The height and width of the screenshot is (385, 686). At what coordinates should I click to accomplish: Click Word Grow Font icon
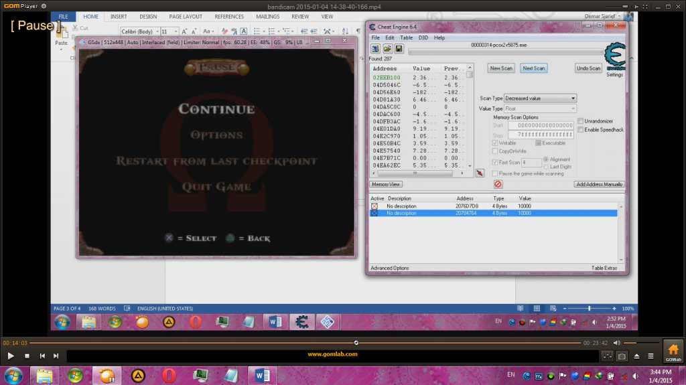pos(184,31)
